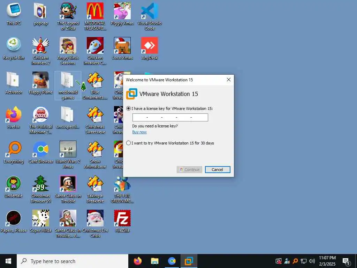Select the Flappy Plane shortcut
This screenshot has width=357, height=268.
click(40, 83)
